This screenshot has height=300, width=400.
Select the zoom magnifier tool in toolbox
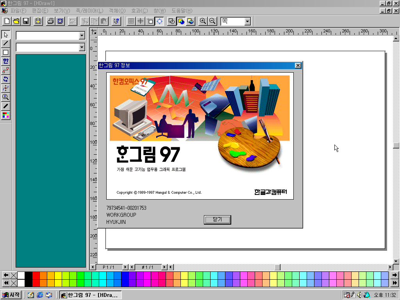click(5, 97)
